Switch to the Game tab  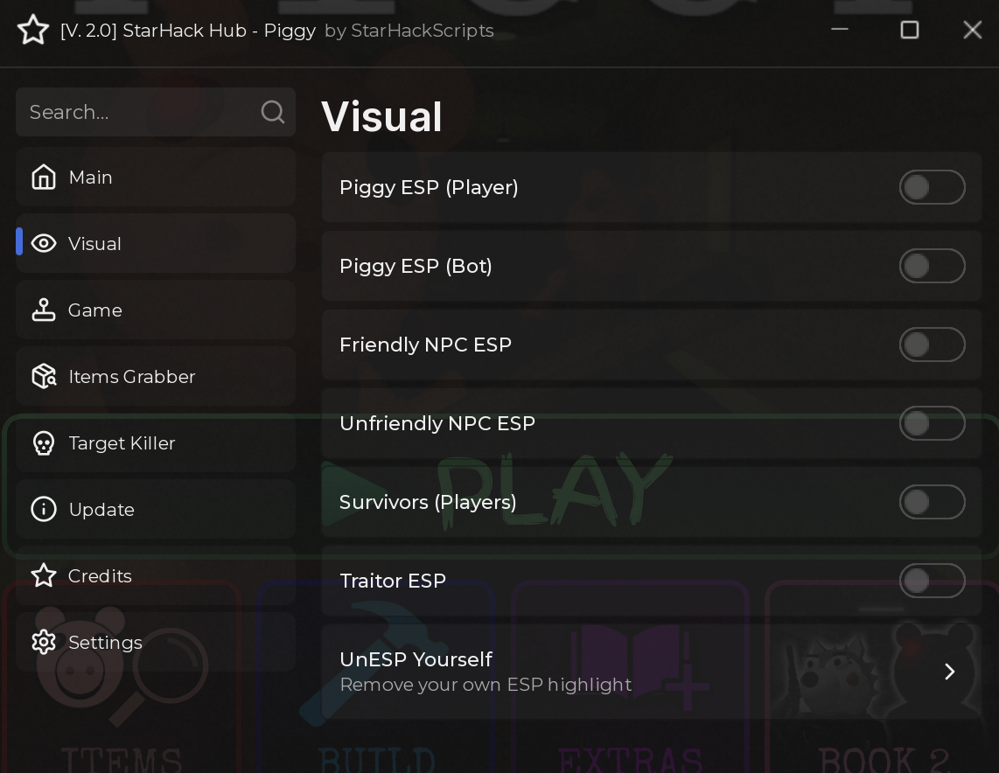click(x=156, y=310)
